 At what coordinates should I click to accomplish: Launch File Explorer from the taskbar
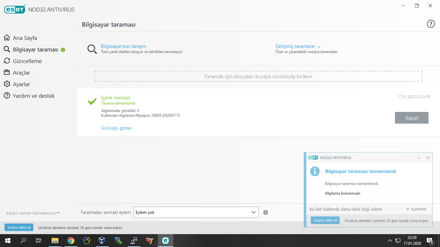(55, 241)
